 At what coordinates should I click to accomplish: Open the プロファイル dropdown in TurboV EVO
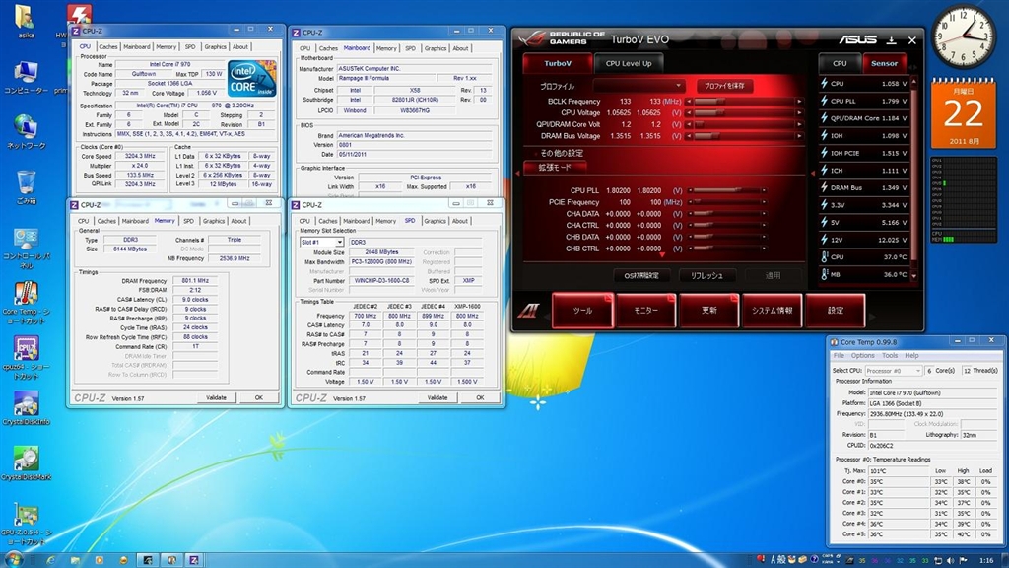[x=638, y=86]
